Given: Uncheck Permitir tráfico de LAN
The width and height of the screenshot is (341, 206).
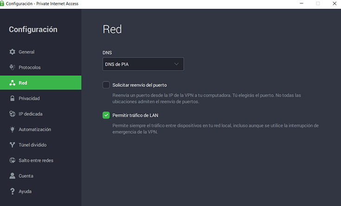Looking at the screenshot, I should click(106, 115).
